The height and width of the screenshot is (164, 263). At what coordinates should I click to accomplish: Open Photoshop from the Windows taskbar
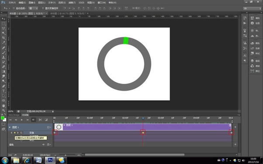click(50, 161)
